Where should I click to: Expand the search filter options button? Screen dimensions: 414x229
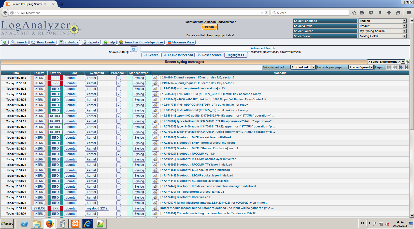click(x=134, y=49)
